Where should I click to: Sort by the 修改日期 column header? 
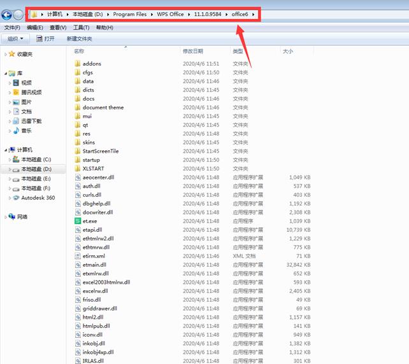(x=193, y=51)
